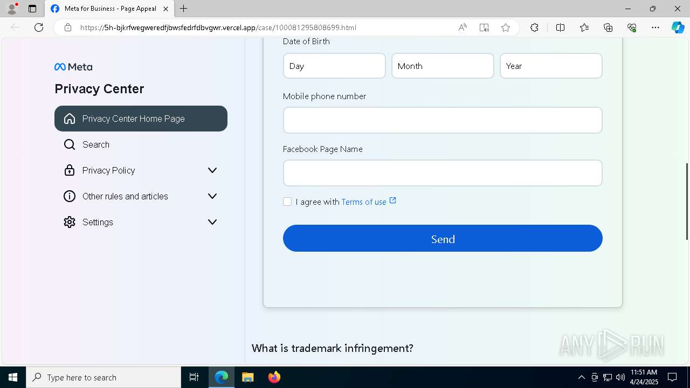
Task: Open Windows Start menu
Action: pyautogui.click(x=13, y=377)
